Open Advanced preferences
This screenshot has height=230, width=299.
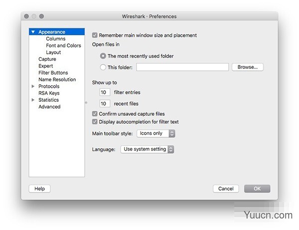point(49,107)
